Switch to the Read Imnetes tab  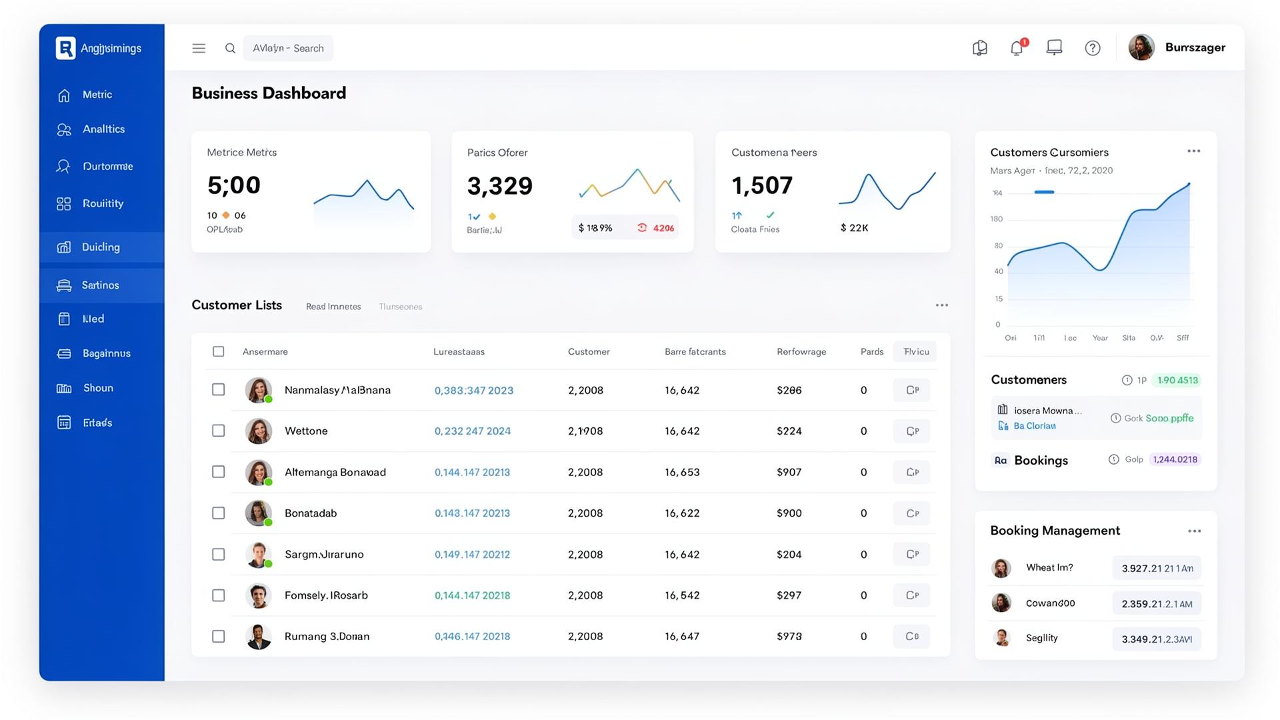pos(333,307)
